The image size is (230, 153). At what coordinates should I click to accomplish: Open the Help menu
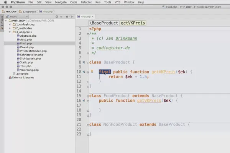(x=141, y=2)
